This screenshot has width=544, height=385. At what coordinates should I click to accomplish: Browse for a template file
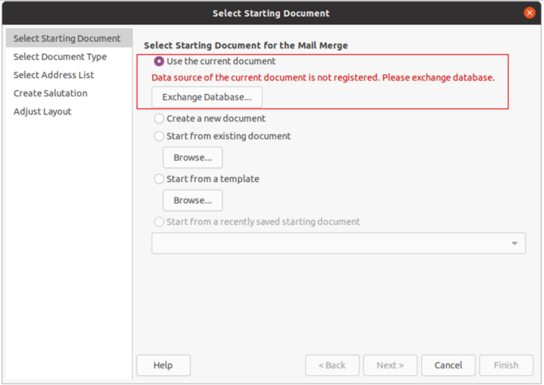(x=193, y=200)
